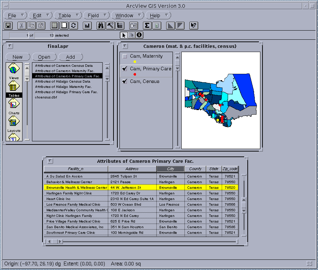Click the Select All records icon

click(54, 26)
